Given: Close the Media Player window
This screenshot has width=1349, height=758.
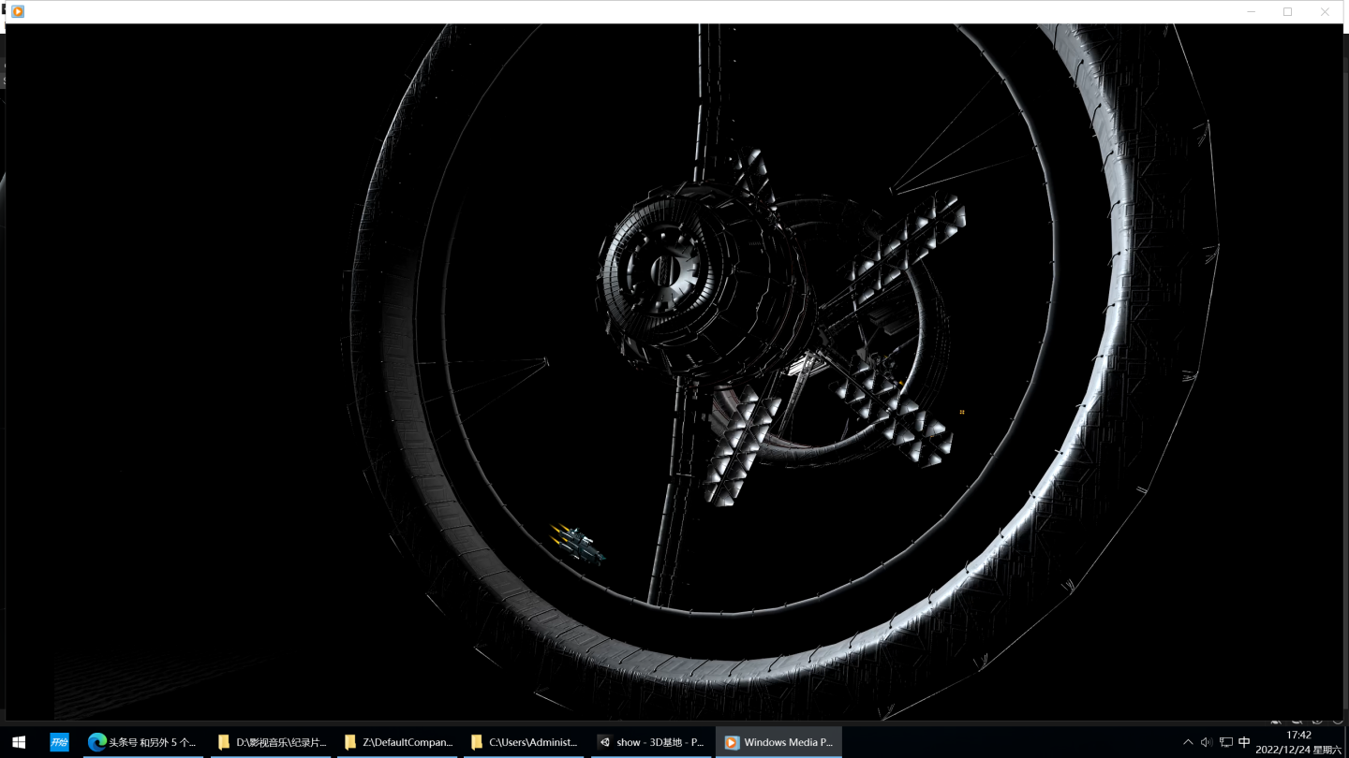Looking at the screenshot, I should [x=1325, y=11].
